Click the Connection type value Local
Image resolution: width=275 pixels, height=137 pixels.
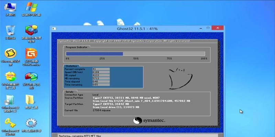[x=96, y=95]
